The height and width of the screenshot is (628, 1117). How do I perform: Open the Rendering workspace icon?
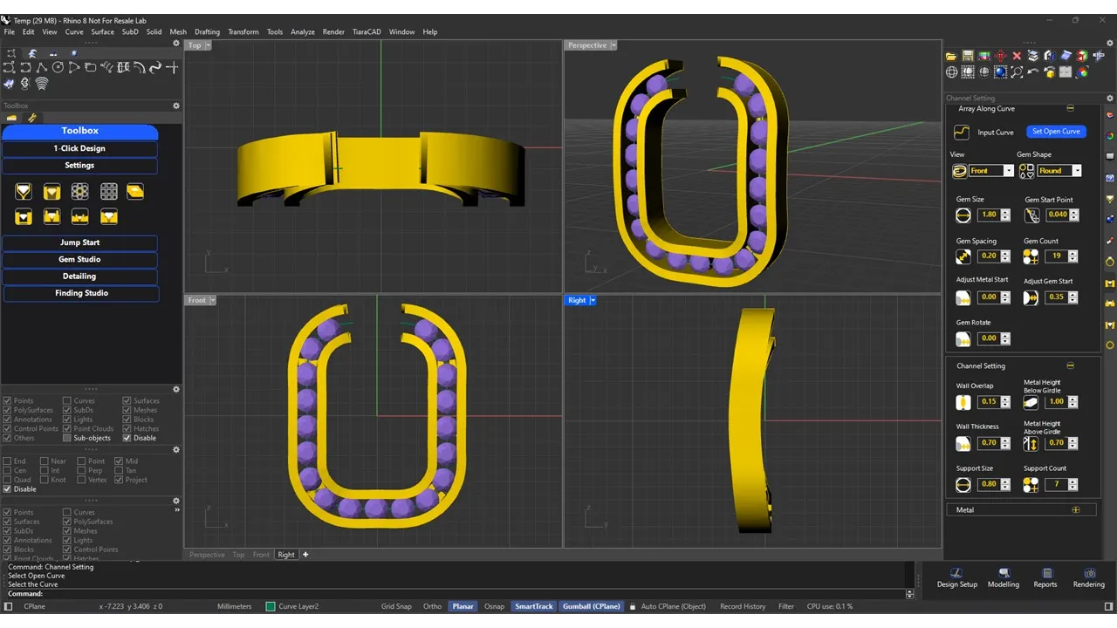click(x=1088, y=573)
